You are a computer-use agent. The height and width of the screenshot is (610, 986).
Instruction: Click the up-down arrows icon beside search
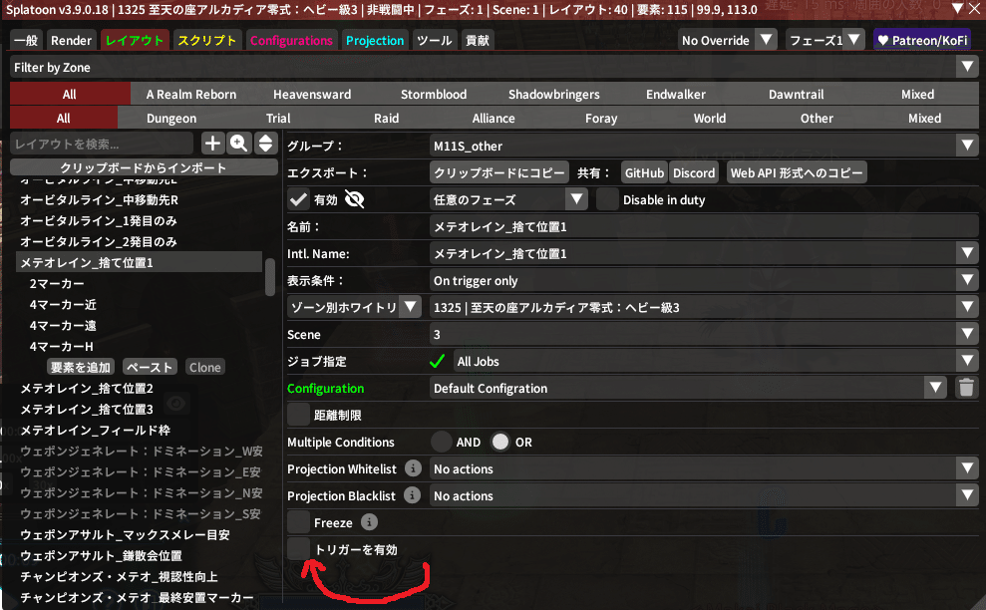265,144
